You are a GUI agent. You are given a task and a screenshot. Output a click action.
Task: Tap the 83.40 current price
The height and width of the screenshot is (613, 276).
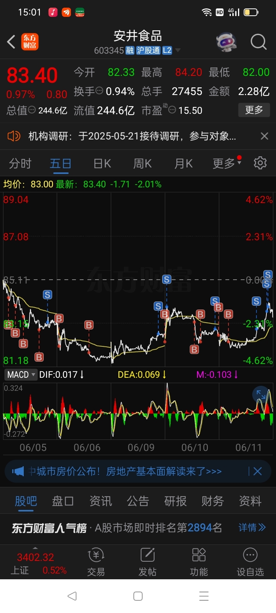coord(32,75)
